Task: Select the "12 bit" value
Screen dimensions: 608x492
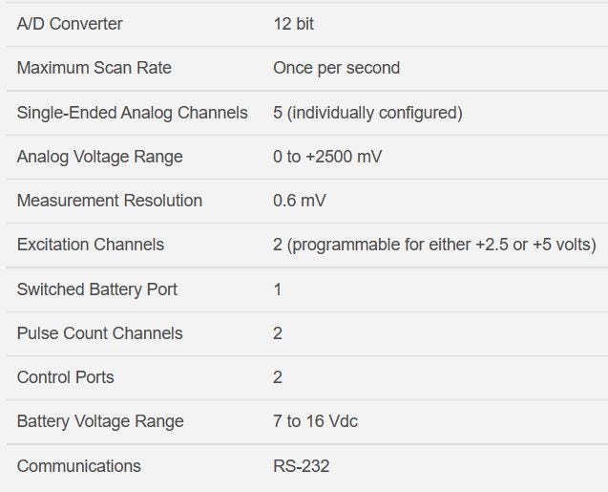Action: (293, 24)
